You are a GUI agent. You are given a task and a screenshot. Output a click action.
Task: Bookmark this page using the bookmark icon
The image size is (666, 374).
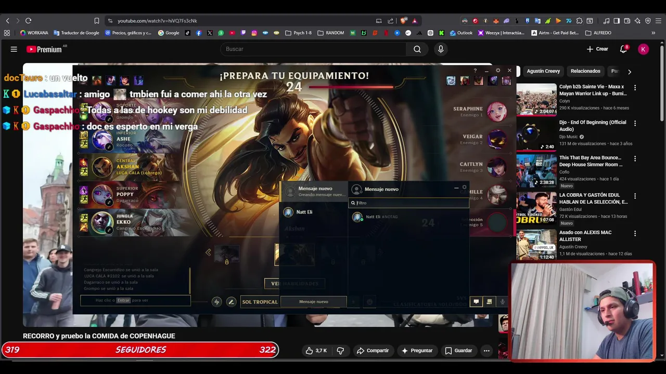point(97,21)
